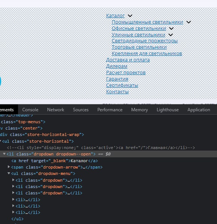The width and height of the screenshot is (217, 224).
Task: Select the closing /ul tag line
Action: (17, 219)
